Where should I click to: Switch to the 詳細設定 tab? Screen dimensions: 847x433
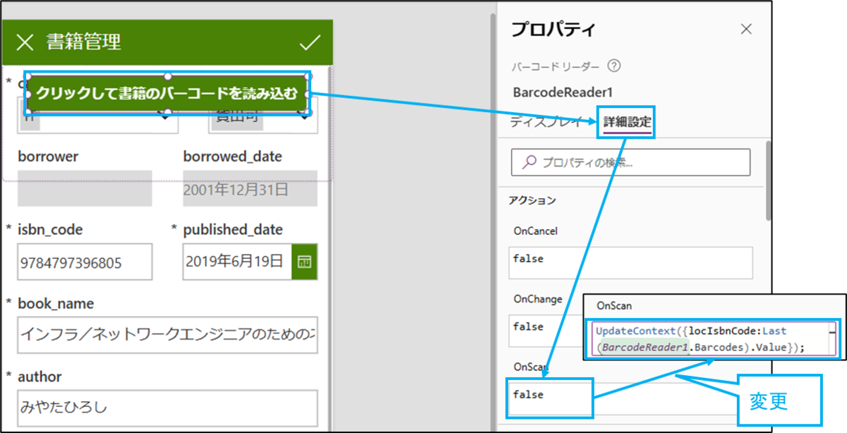[x=627, y=123]
